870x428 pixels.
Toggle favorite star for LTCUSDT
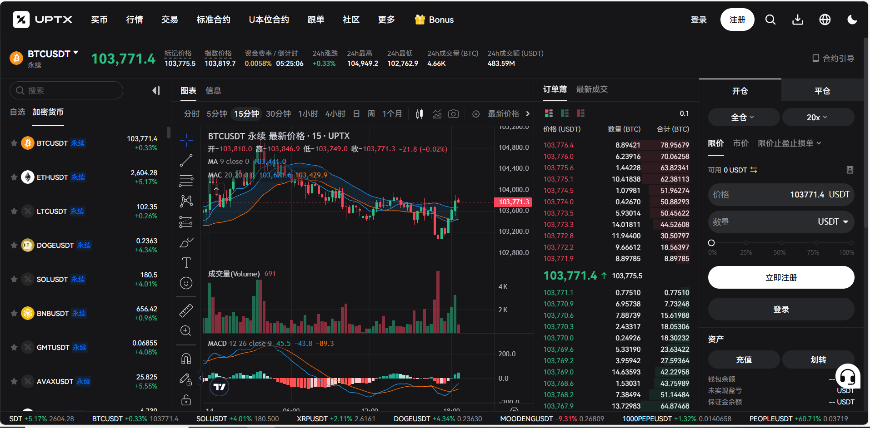(x=14, y=211)
